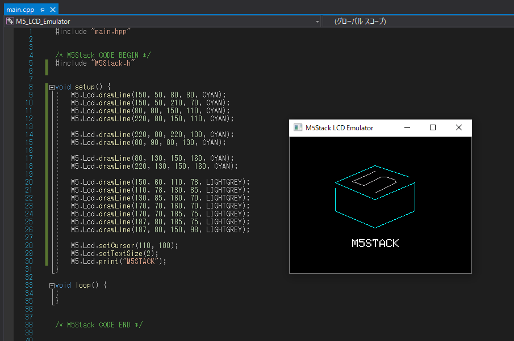Screen dimensions: 514x341
Task: Minimize the M5Stack LCD Emulator window
Action: pyautogui.click(x=407, y=128)
